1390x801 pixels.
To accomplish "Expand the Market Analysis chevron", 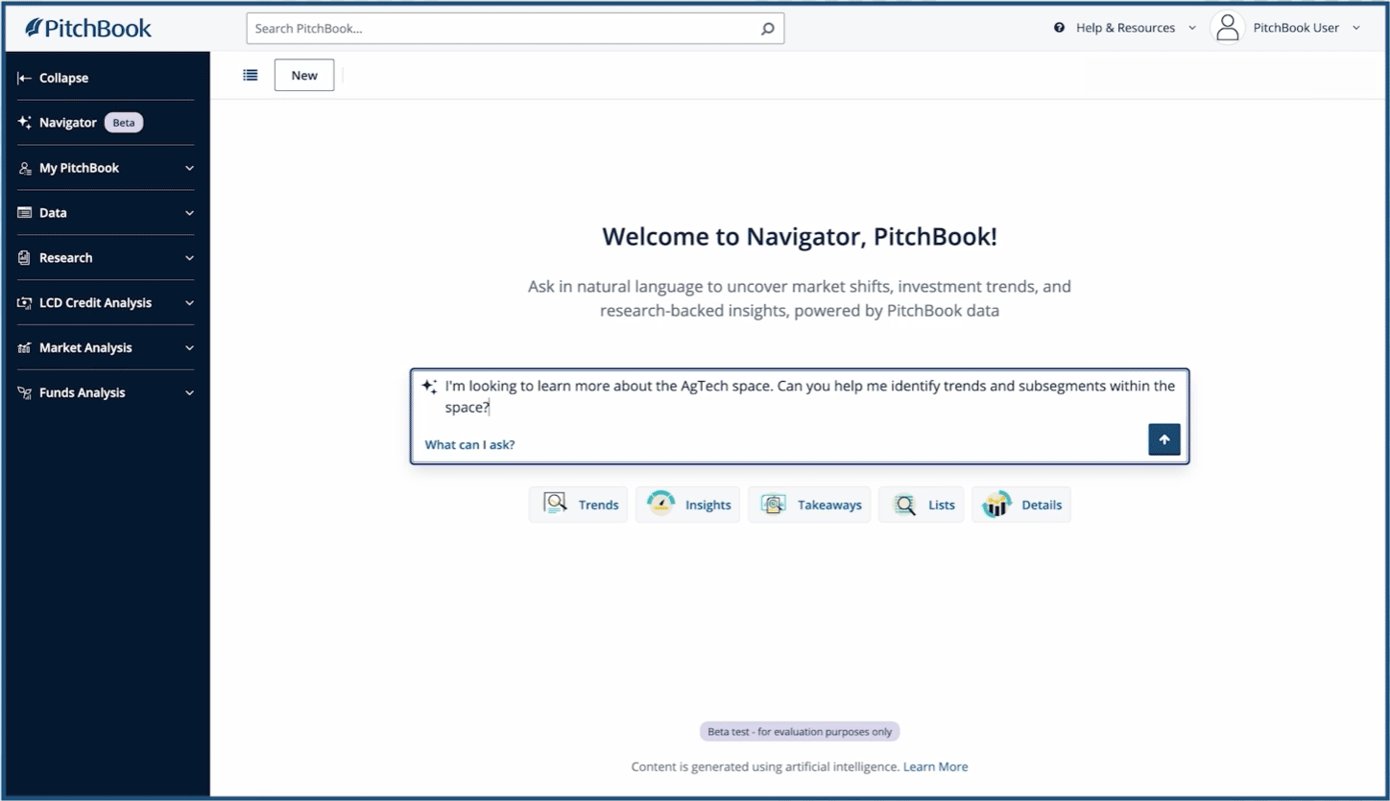I will point(189,347).
